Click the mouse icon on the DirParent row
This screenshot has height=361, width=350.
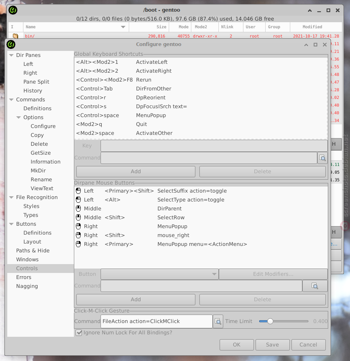(78, 209)
